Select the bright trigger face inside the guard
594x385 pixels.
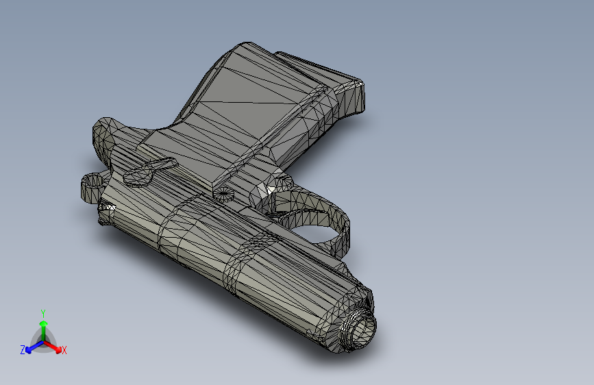(x=266, y=190)
